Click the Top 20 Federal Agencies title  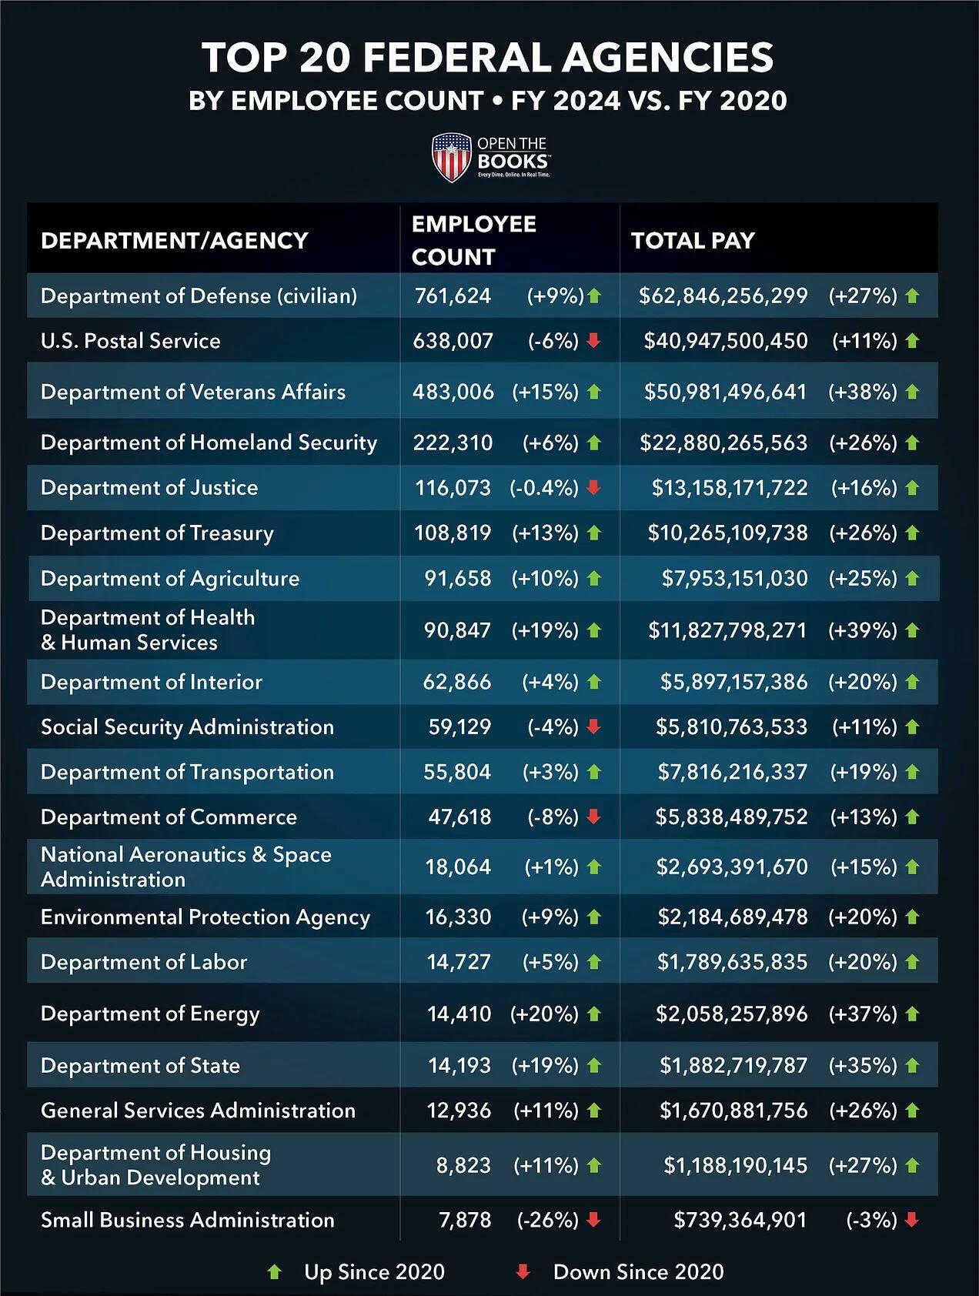click(x=488, y=58)
